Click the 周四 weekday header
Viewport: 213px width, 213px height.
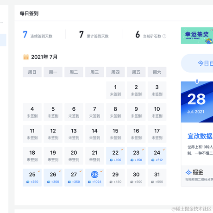(x=115, y=72)
